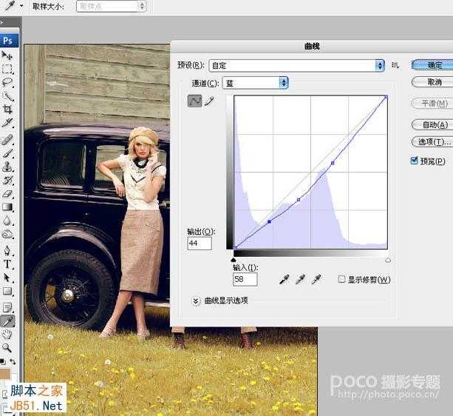Select the selected lower curve point
The image size is (453, 416).
click(269, 221)
